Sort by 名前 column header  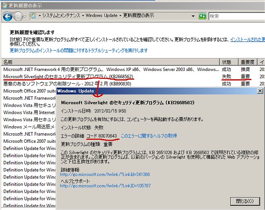111,62
